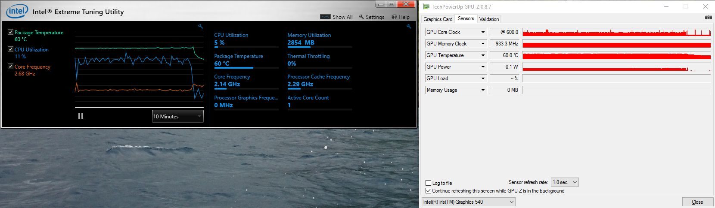Take a GPU-Z screenshot with camera icon
This screenshot has width=715, height=208.
coord(708,18)
